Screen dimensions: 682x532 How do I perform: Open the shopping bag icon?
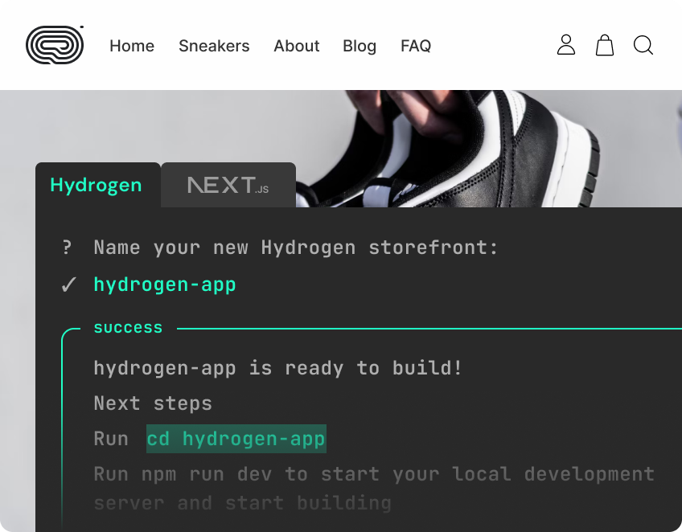[605, 45]
